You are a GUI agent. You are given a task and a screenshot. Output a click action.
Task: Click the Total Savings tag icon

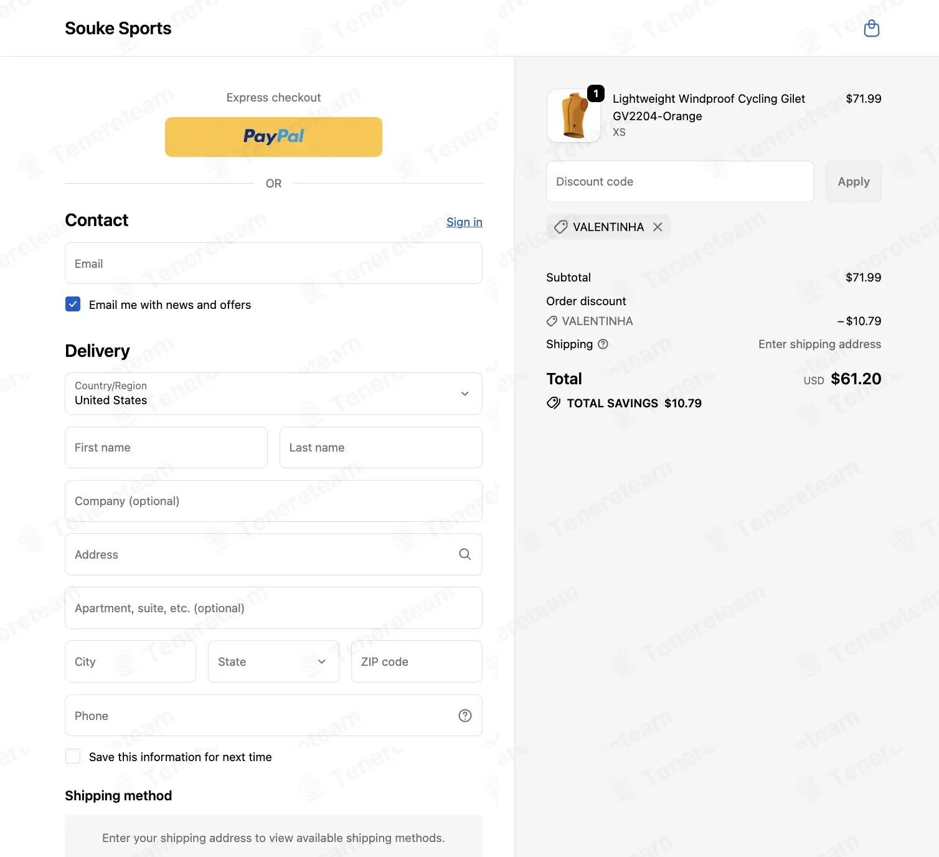click(554, 403)
